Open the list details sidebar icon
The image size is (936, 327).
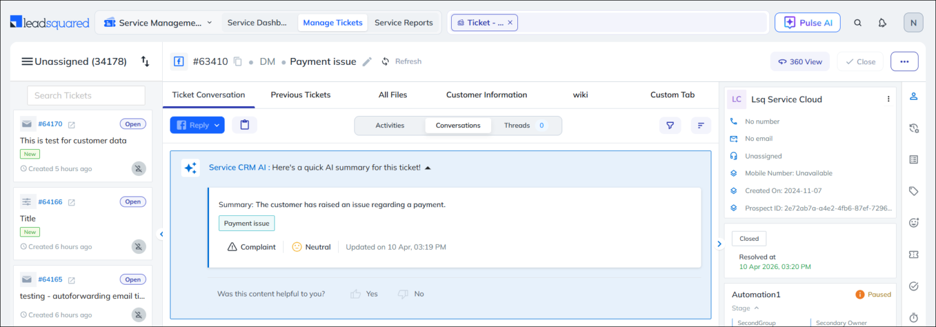click(x=914, y=160)
